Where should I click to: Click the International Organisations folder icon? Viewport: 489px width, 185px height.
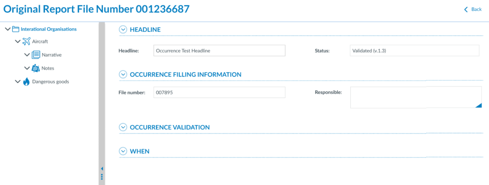pos(15,29)
